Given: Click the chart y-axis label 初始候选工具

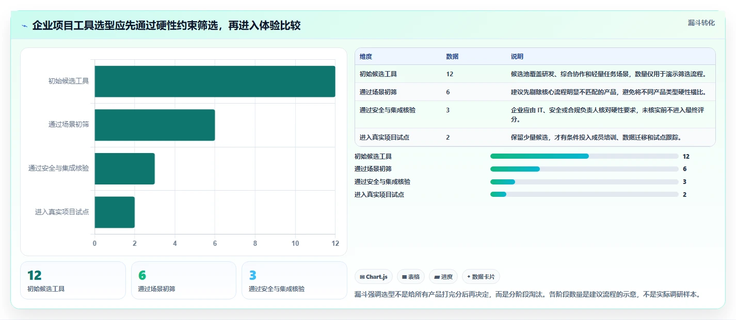Looking at the screenshot, I should click(69, 81).
